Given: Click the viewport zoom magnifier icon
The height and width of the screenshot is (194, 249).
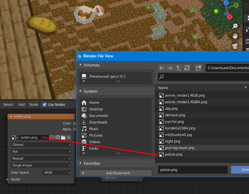Looking at the screenshot, I should (235, 26).
